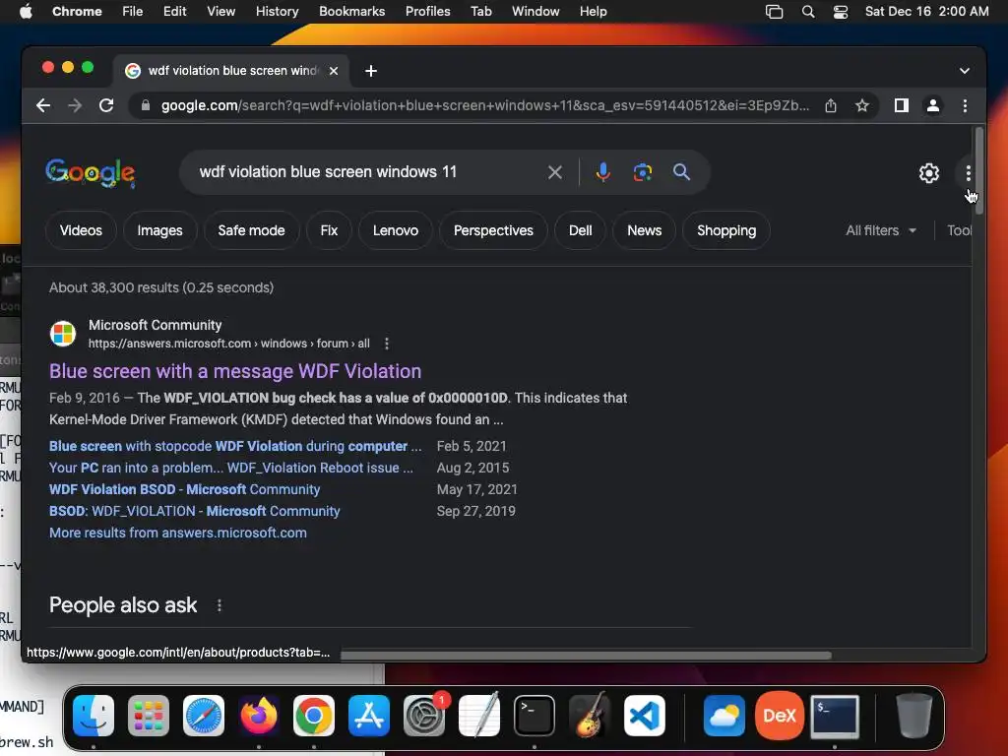
Task: Clear the search query with the X
Action: coord(555,172)
